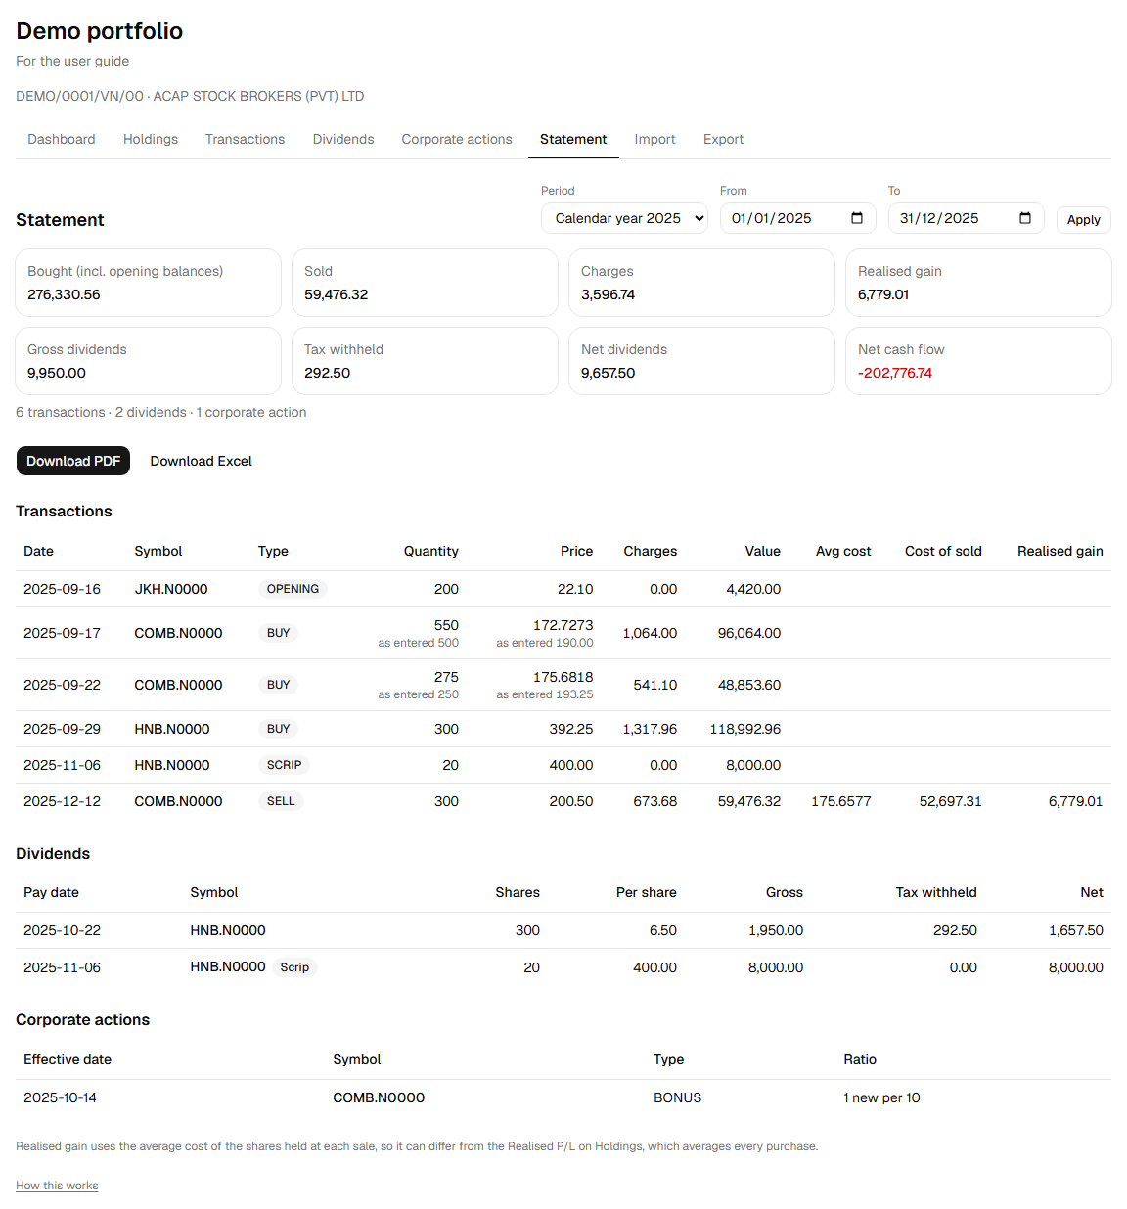This screenshot has height=1209, width=1127.
Task: Click the value 118,992.96 in the Transactions table
Action: 745,729
